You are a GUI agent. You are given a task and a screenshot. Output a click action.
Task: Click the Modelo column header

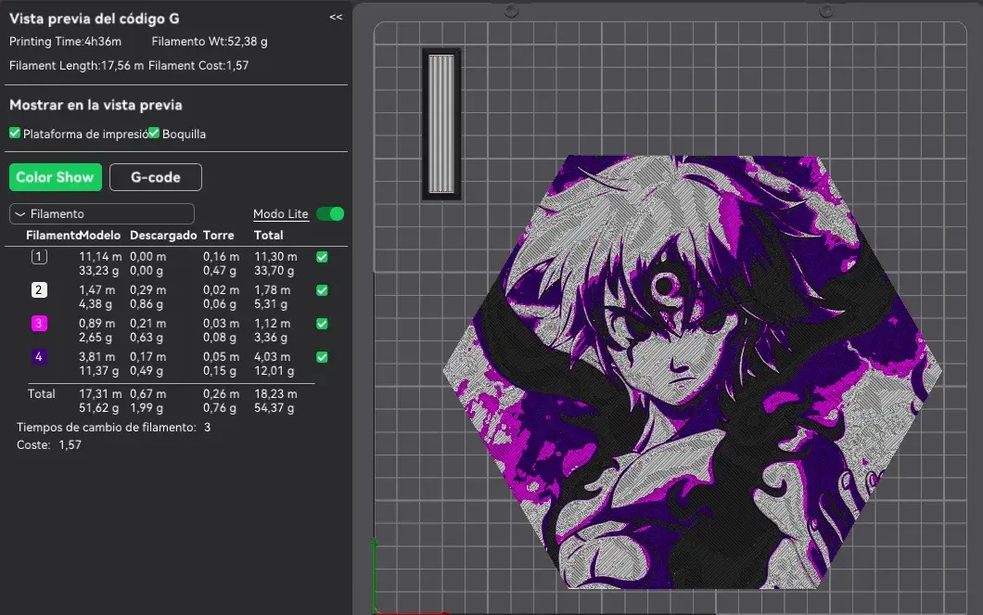[x=100, y=235]
